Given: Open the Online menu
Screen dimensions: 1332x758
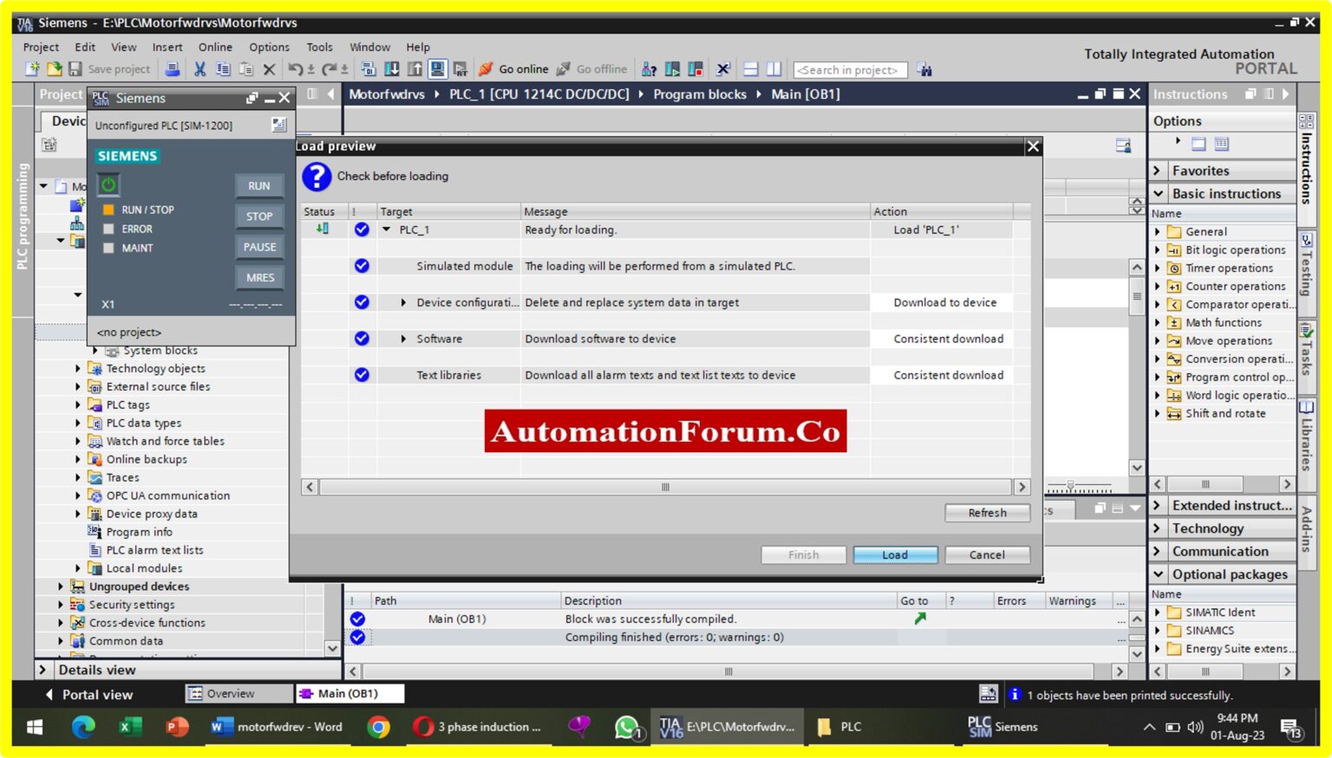Looking at the screenshot, I should (215, 47).
